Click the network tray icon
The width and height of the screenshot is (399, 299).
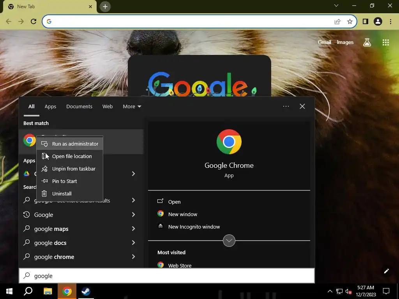click(339, 291)
